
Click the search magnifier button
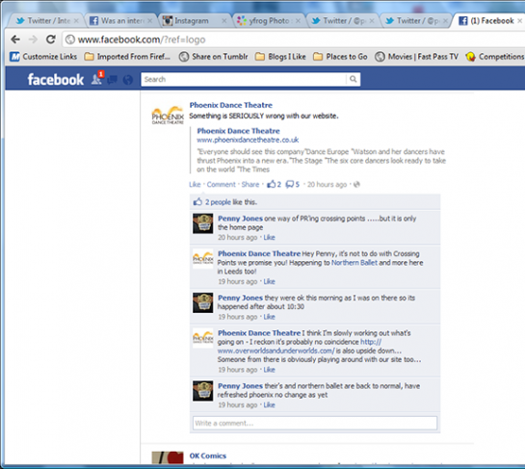click(x=353, y=79)
